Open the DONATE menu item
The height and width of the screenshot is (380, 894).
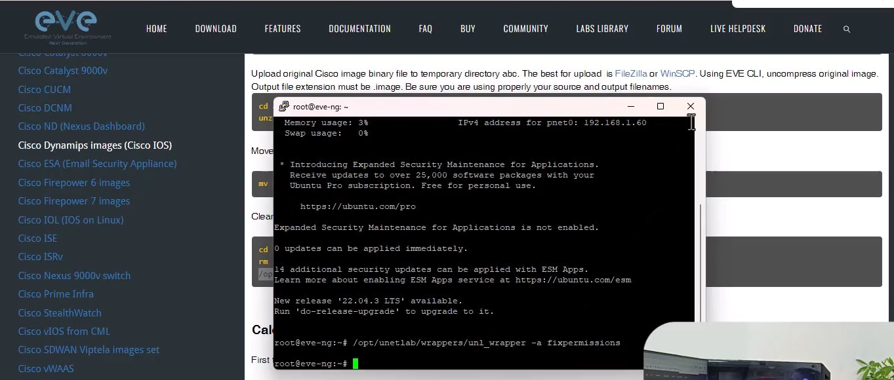tap(807, 29)
